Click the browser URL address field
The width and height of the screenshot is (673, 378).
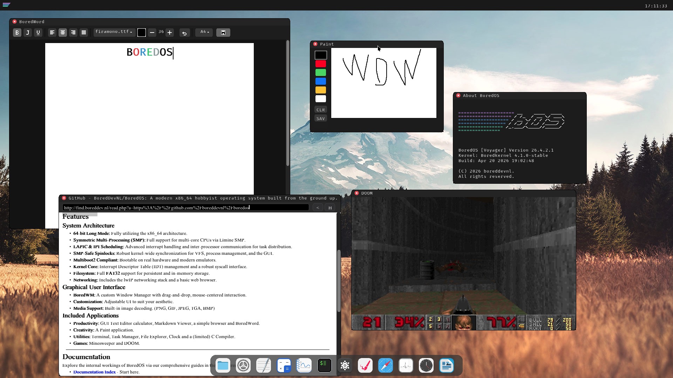(x=186, y=208)
